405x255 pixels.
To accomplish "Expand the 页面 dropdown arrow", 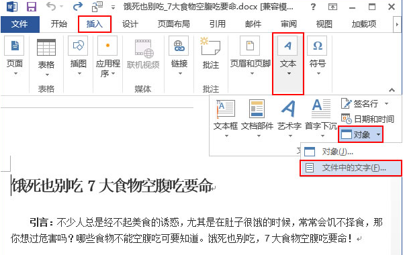I will tap(15, 74).
